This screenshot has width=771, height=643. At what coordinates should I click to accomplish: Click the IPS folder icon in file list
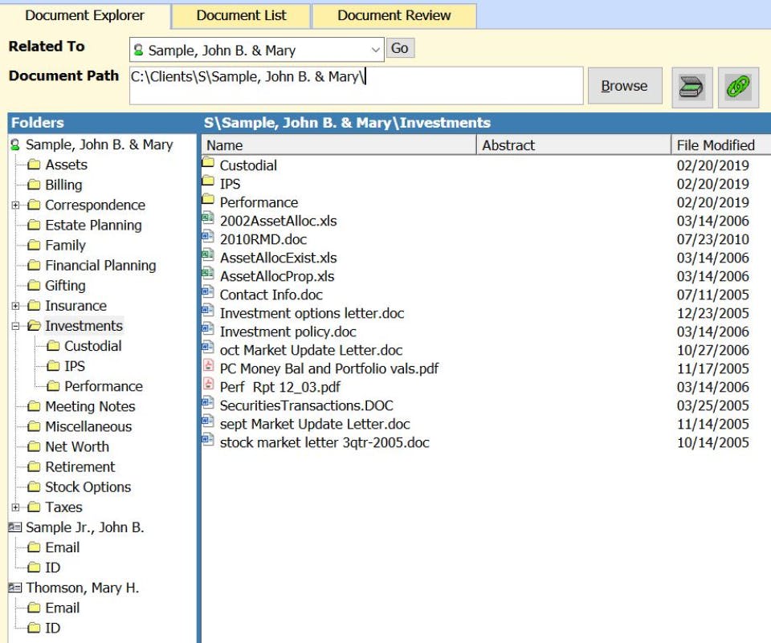pyautogui.click(x=208, y=181)
